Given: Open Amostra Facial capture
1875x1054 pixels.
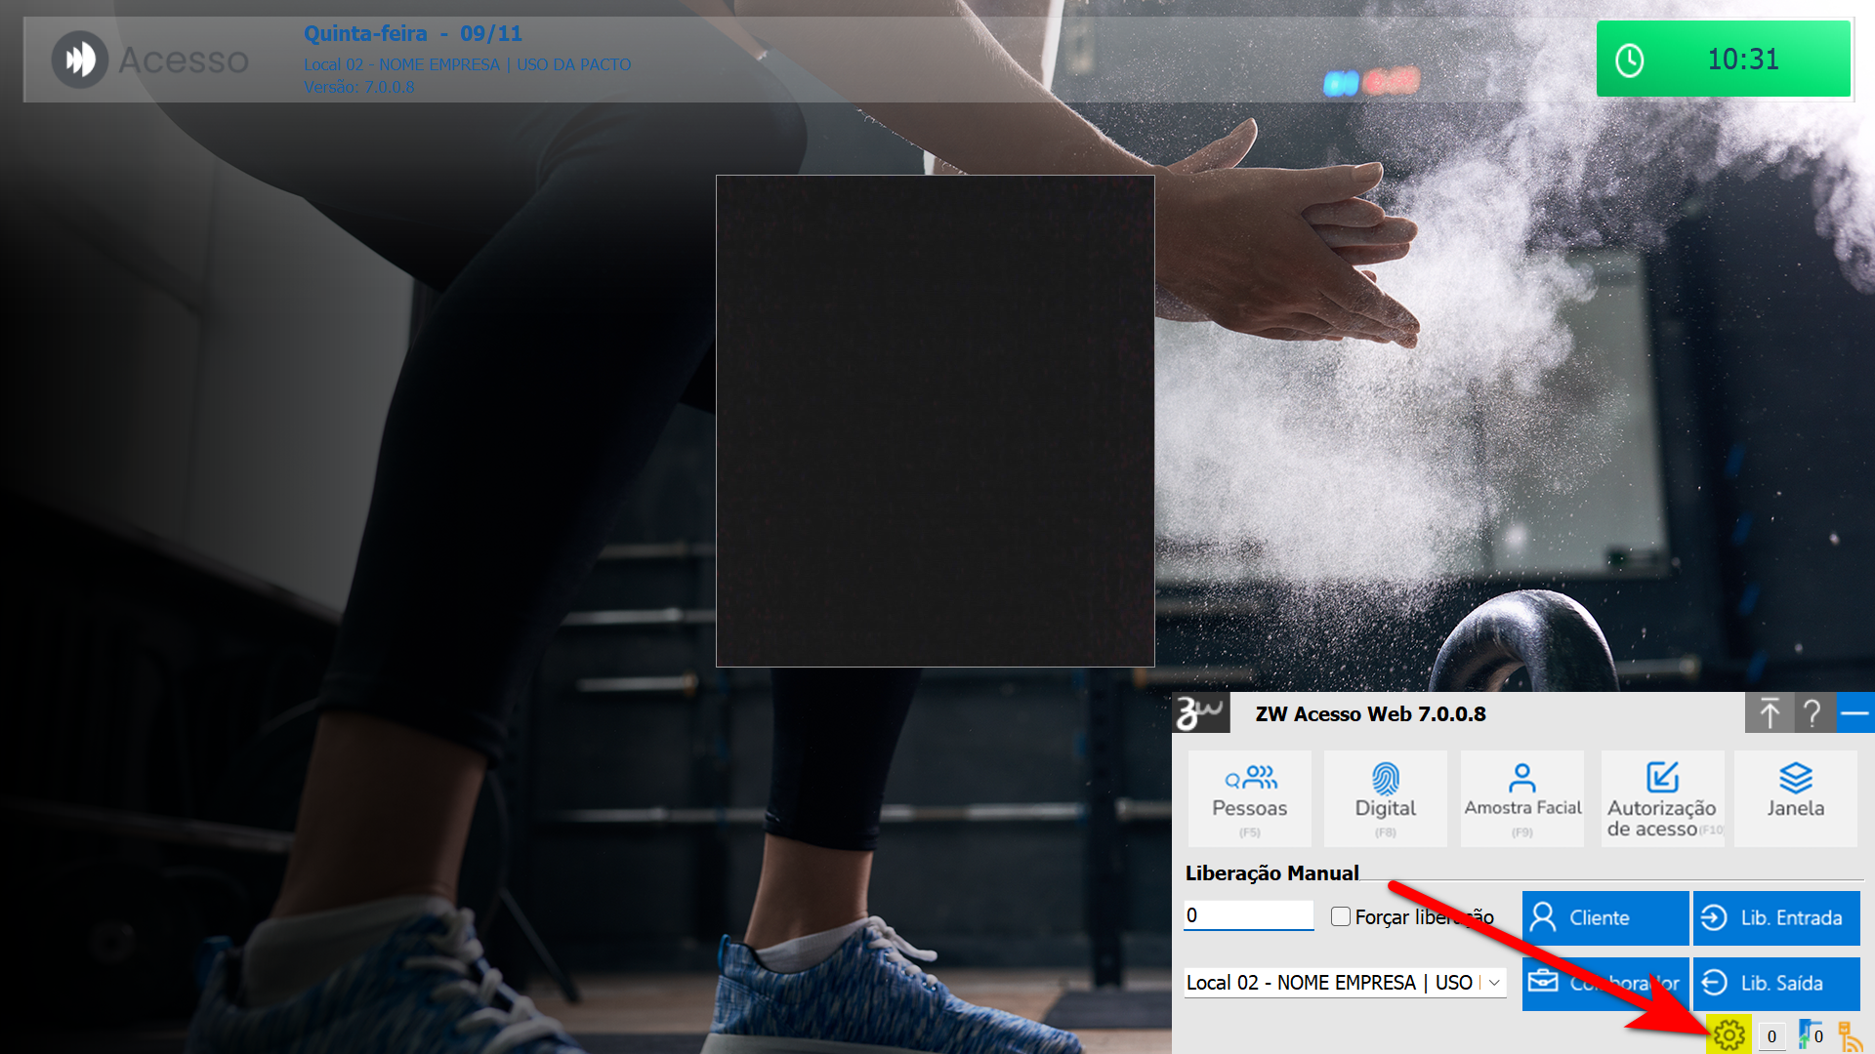Looking at the screenshot, I should [1521, 798].
